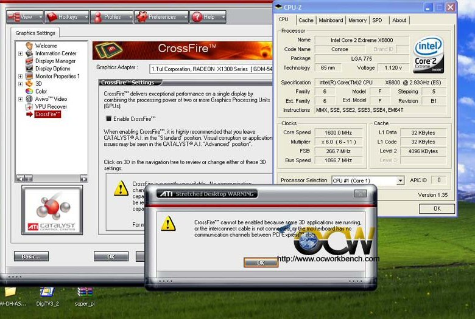Screen dimensions: 475x319
Task: Open the desktop folder icon W-DH-AS
Action: [12, 297]
